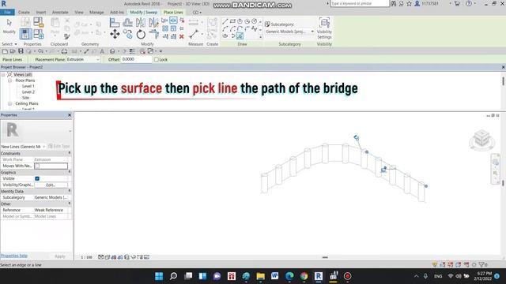Switch to the Create ribbon tab

(x=24, y=13)
